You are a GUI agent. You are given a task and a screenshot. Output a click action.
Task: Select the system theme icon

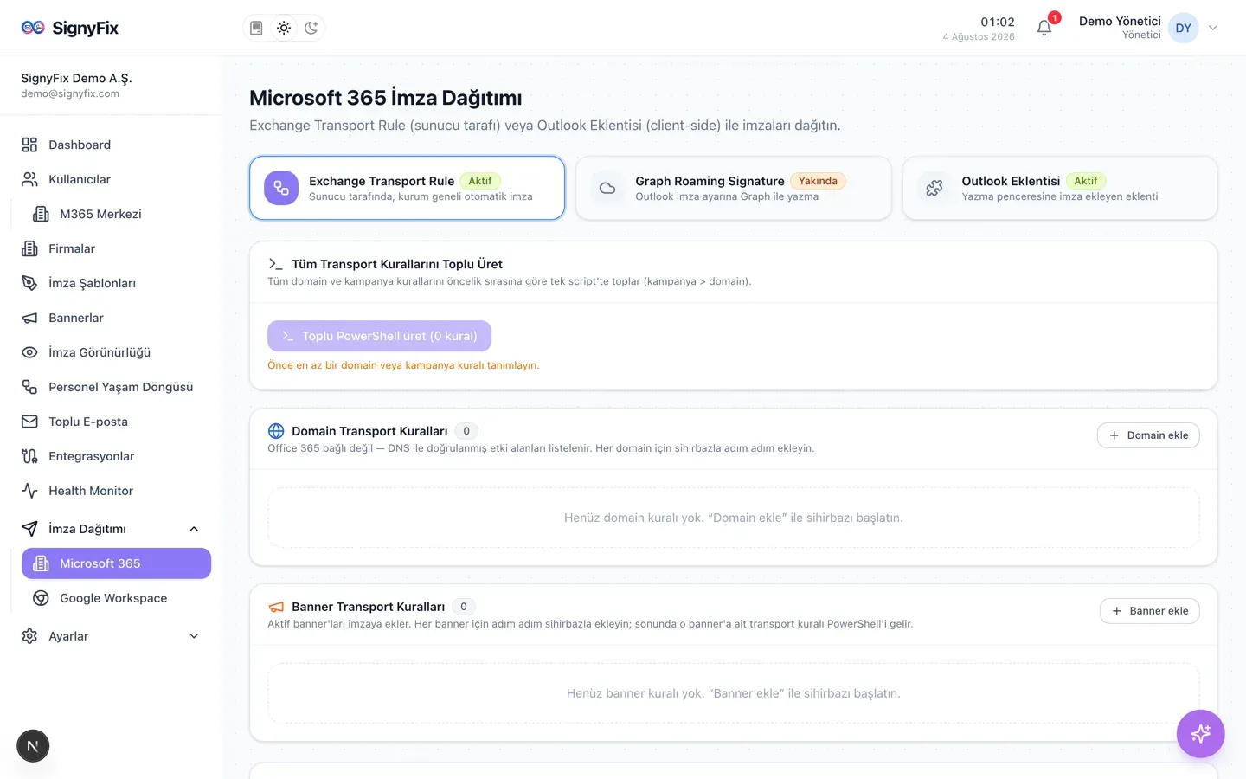tap(256, 28)
